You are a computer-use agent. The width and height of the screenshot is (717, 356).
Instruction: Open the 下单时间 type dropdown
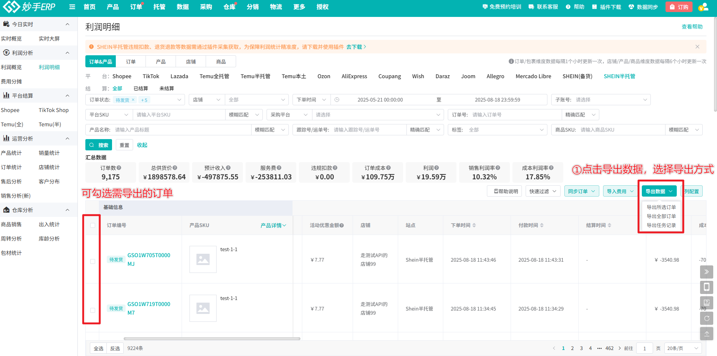pyautogui.click(x=311, y=100)
